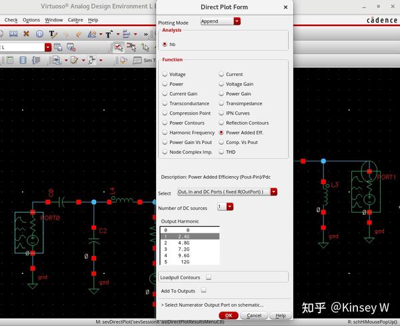Click the orange X delete icon
The image size is (400, 326).
(26, 33)
